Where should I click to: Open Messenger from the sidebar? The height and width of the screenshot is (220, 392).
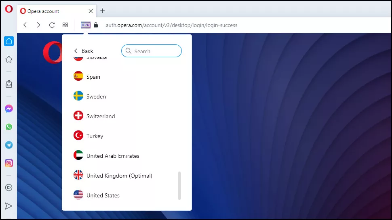[8, 109]
